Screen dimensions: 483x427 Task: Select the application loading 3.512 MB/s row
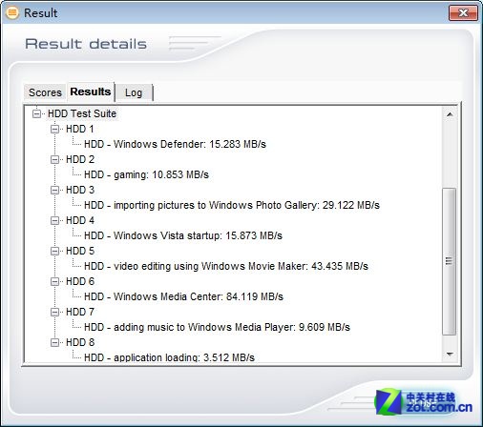(x=169, y=357)
